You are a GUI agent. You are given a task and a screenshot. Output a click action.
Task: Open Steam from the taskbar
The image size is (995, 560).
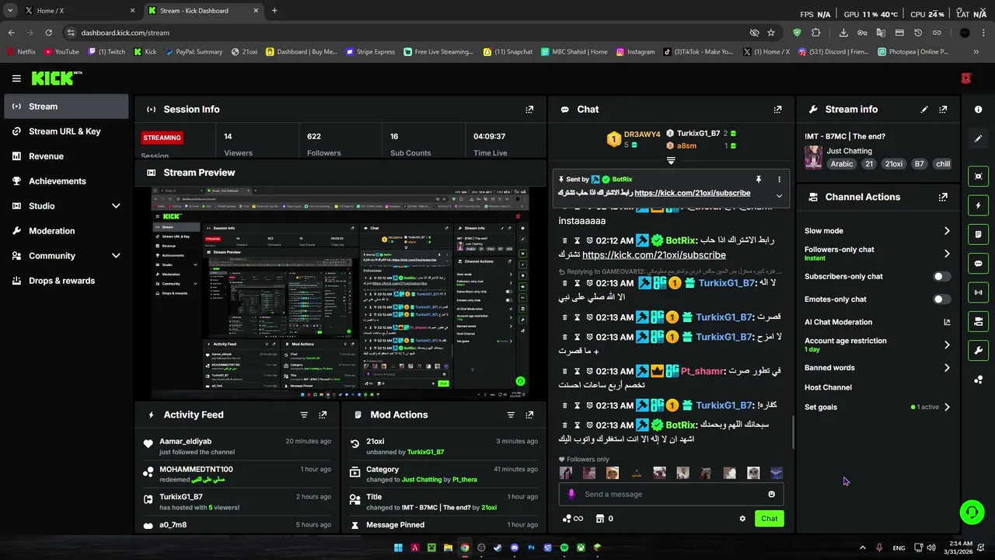pos(497,548)
